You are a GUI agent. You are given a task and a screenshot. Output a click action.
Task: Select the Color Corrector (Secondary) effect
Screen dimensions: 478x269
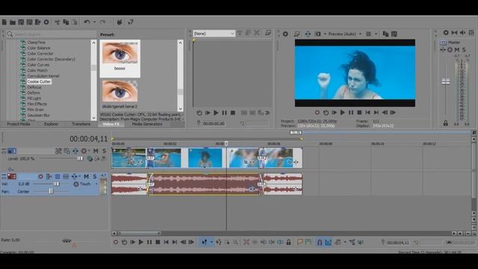(51, 59)
